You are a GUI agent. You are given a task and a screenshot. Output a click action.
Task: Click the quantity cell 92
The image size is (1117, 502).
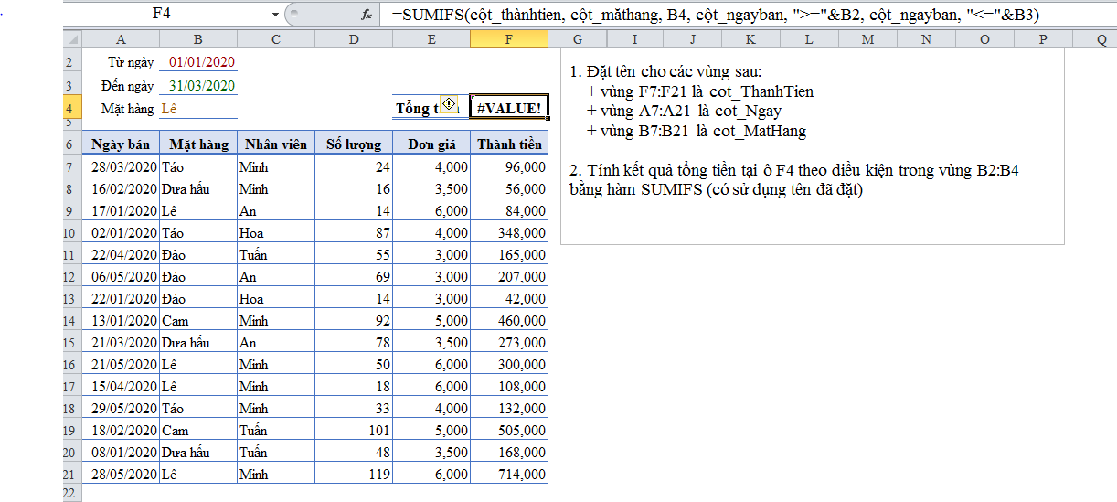tap(354, 321)
